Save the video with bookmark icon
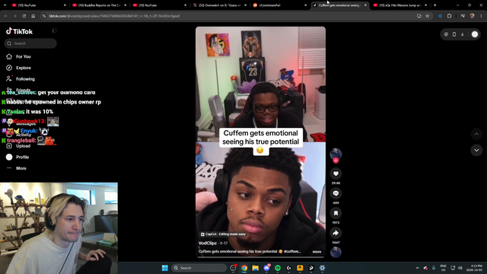487x274 pixels. coord(336,213)
